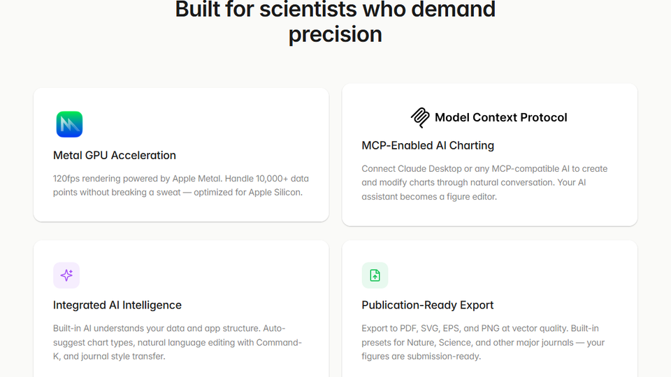Click the "Integrated AI Intelligence" title
Screen dimensions: 671x377
click(117, 305)
